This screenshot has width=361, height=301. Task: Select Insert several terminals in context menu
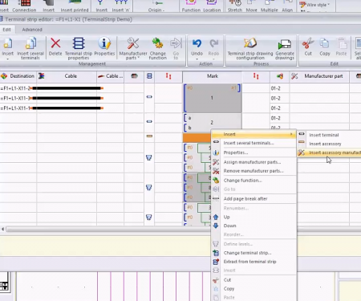point(249,143)
